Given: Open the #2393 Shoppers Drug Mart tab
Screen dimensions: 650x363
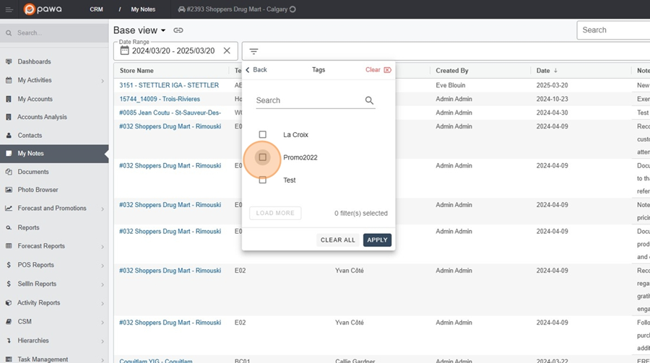Looking at the screenshot, I should [x=237, y=9].
